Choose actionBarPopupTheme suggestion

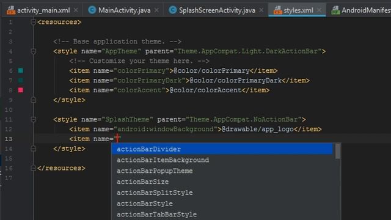pyautogui.click(x=222, y=171)
